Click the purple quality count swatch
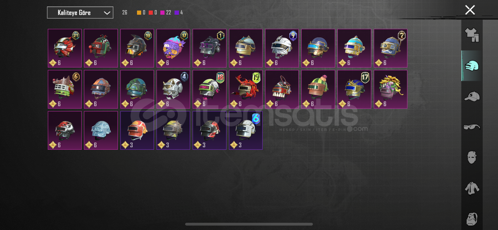Screen dimensions: 498x230 point(176,12)
